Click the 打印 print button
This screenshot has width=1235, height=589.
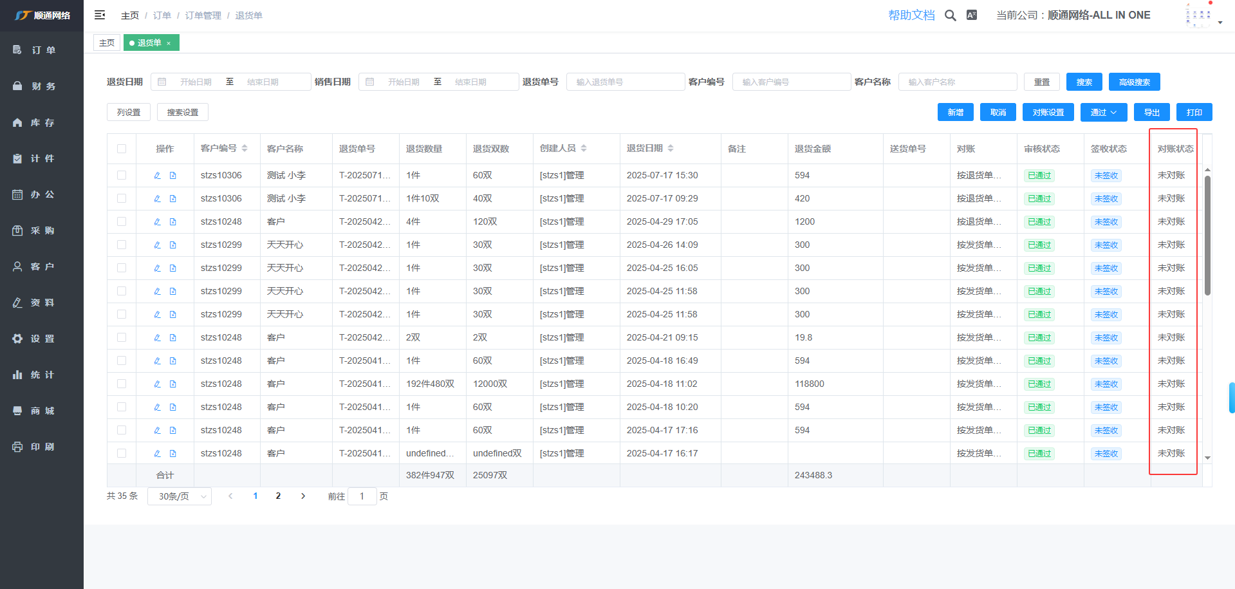click(1194, 112)
